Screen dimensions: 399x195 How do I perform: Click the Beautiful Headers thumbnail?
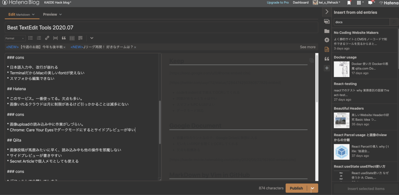(341, 120)
